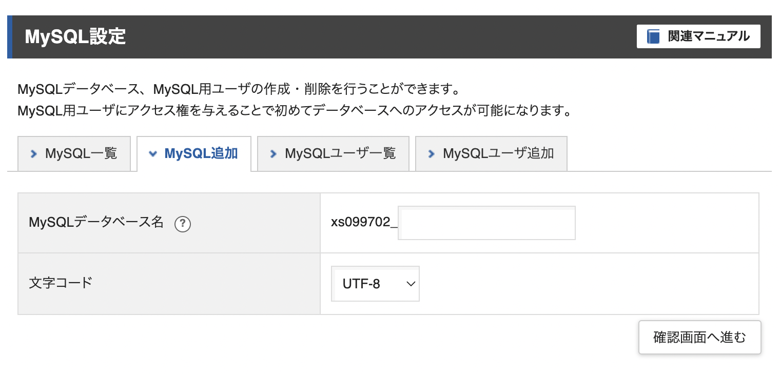Viewport: 780px width, 374px height.
Task: Open the help tooltip via question mark icon
Action: pyautogui.click(x=182, y=224)
